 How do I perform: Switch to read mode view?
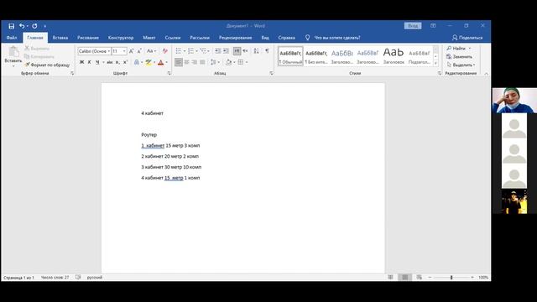click(390, 278)
